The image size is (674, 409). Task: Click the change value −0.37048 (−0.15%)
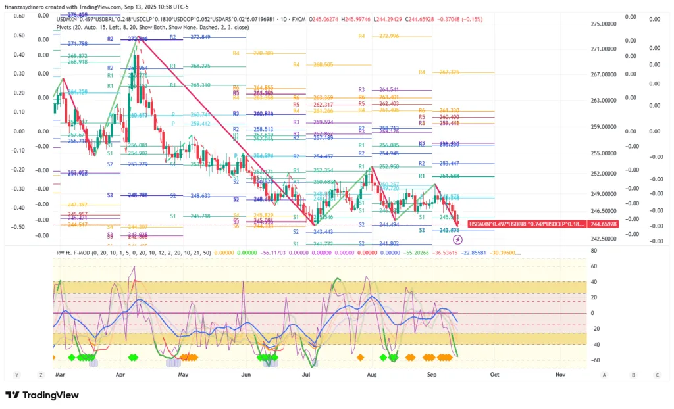click(x=459, y=19)
